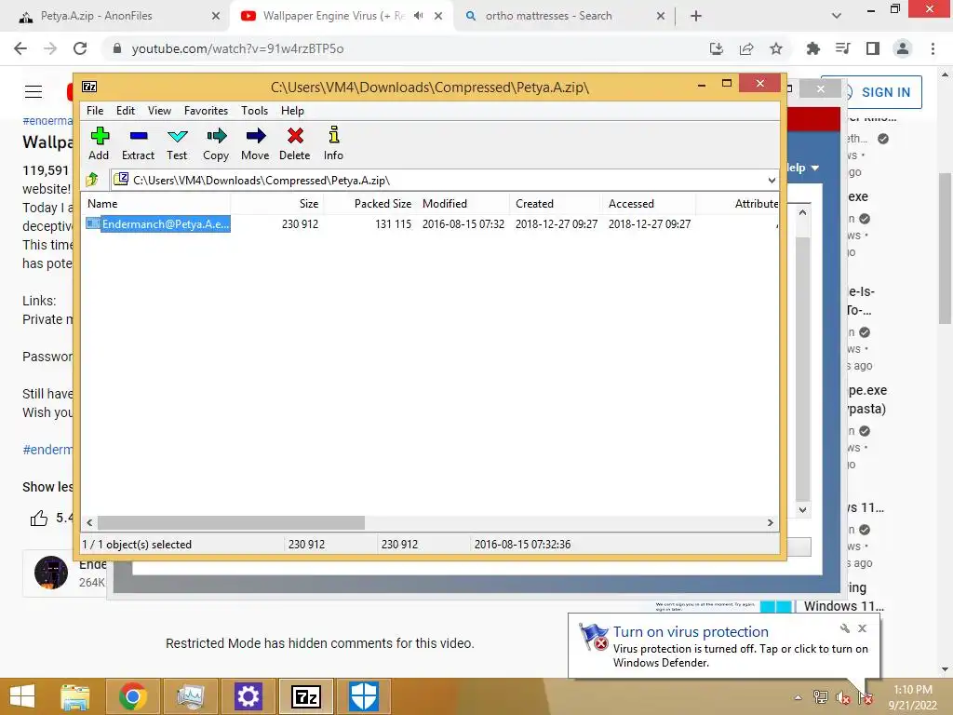Open the Settings gear taskbar icon
Screen dimensions: 953x715
[x=248, y=696]
